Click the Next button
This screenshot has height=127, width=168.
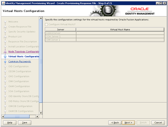click(128, 123)
